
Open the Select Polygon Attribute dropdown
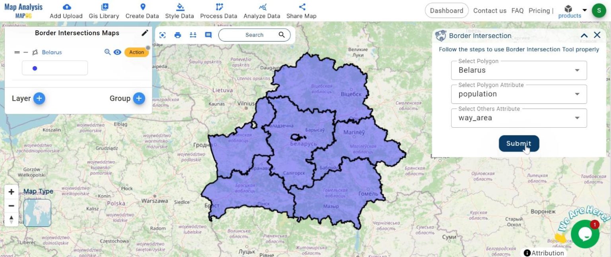[x=519, y=94]
